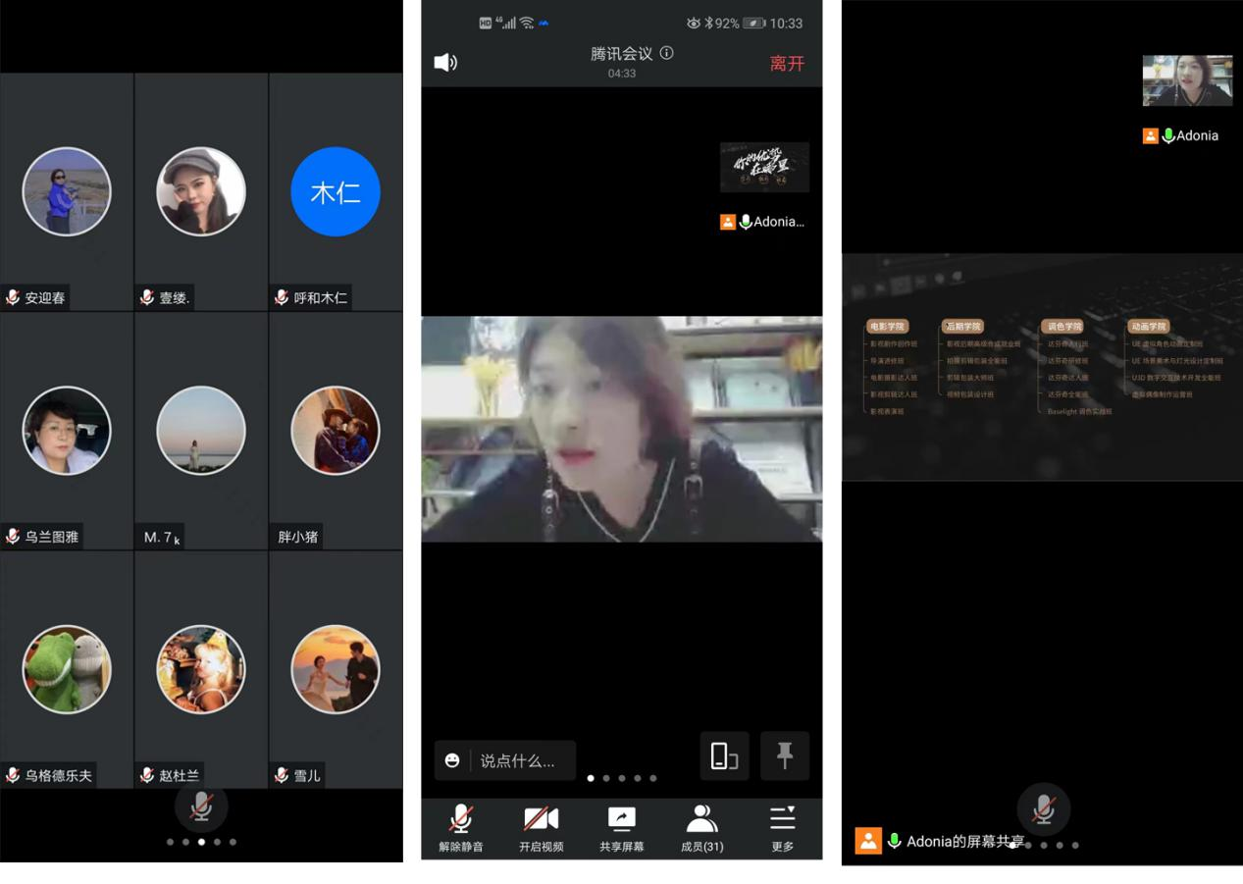The width and height of the screenshot is (1243, 884).
Task: Select 安迎春 participant avatar
Action: 67,192
